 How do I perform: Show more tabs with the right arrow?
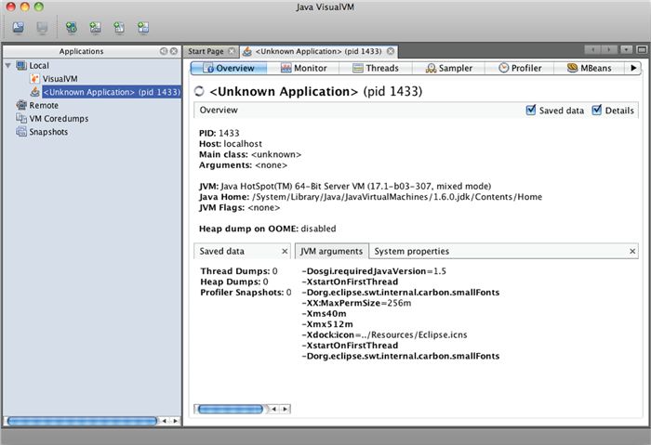coord(633,68)
